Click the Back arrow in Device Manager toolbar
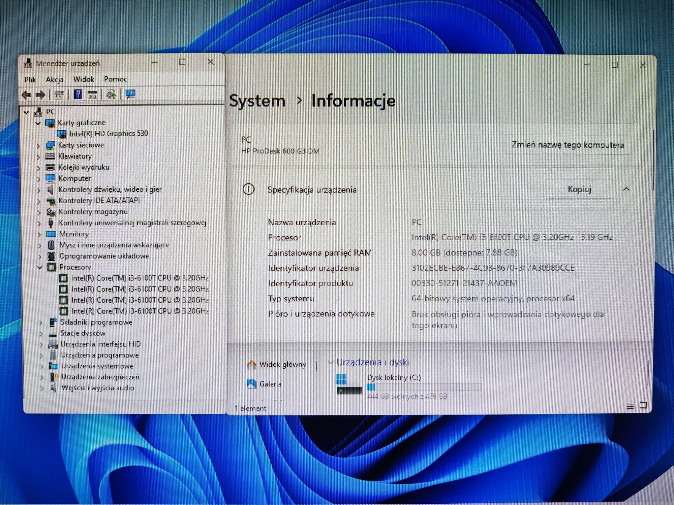Image resolution: width=674 pixels, height=505 pixels. pyautogui.click(x=27, y=95)
